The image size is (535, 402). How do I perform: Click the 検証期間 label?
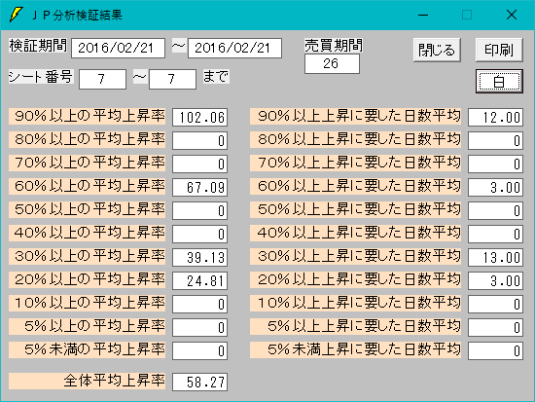pyautogui.click(x=38, y=46)
